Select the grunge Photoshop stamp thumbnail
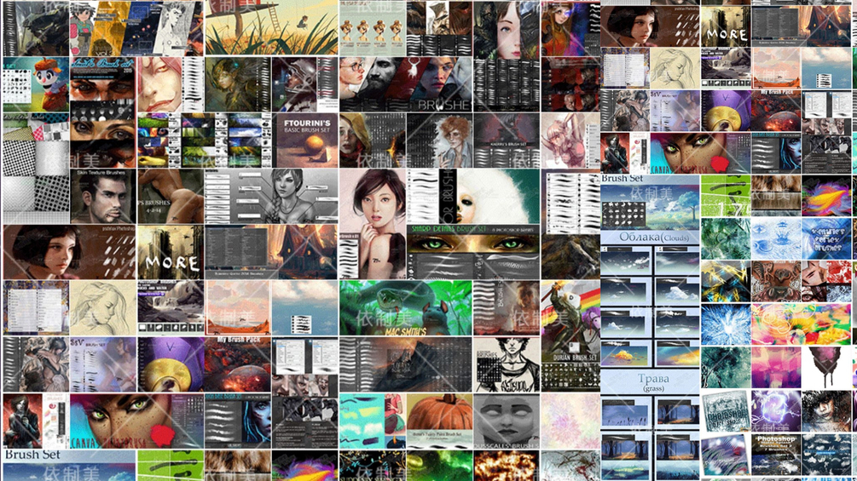 [x=726, y=412]
